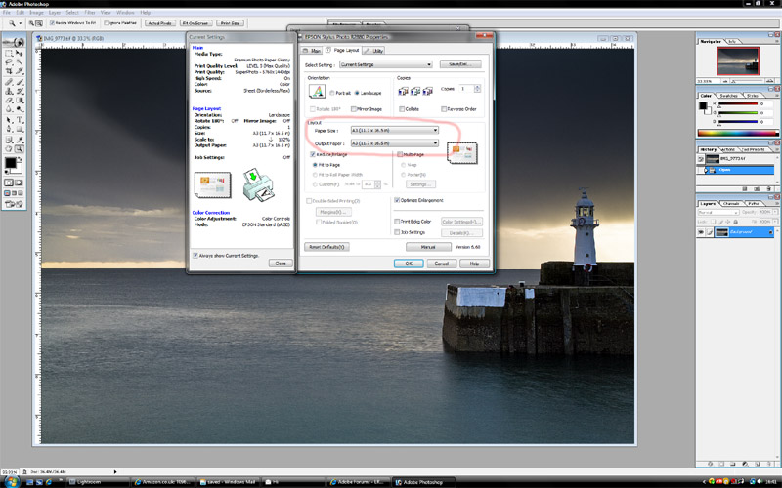Expand the Select Setting dropdown
This screenshot has height=488, width=782.
tap(385, 64)
